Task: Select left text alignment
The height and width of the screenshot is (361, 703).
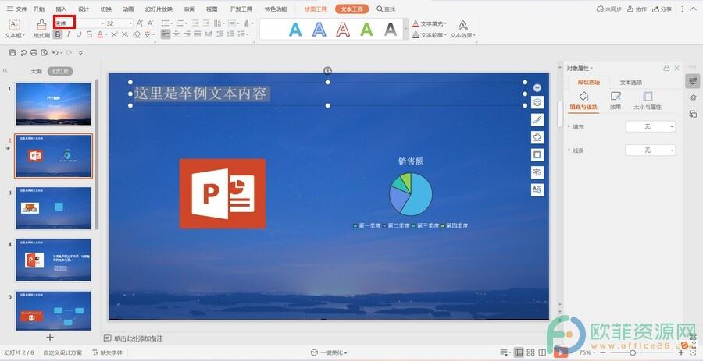Action: tap(166, 34)
